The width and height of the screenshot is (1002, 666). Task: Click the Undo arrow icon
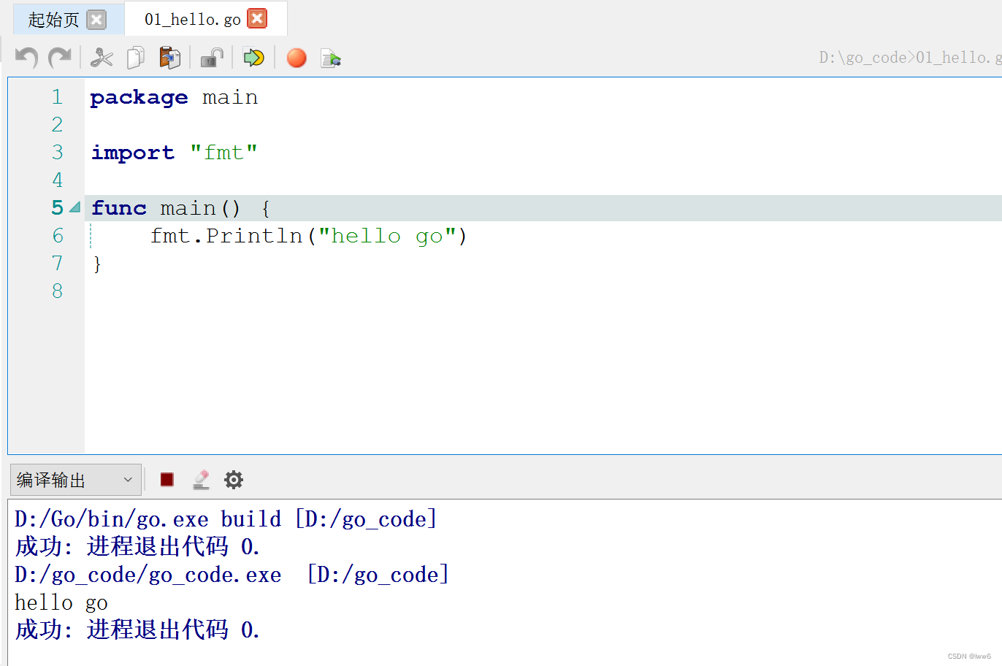tap(26, 58)
